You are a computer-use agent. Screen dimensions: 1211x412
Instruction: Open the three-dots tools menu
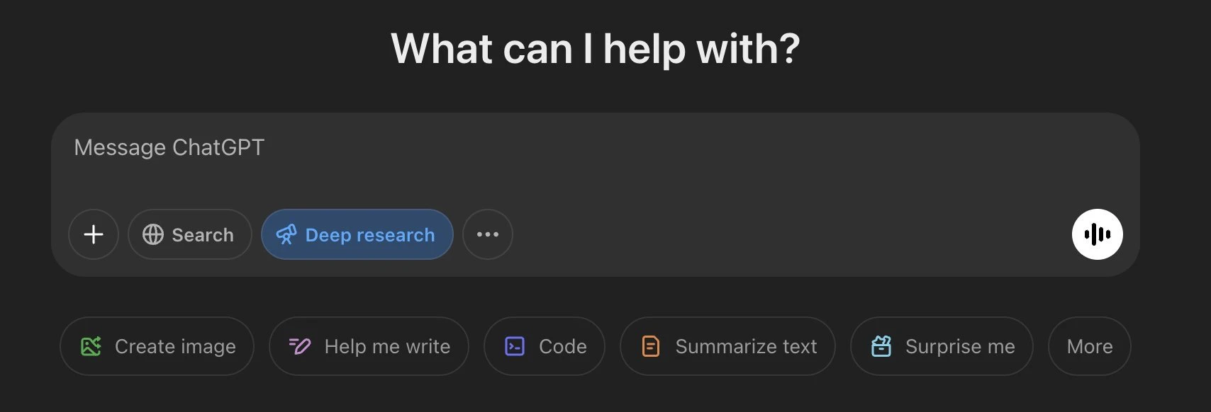tap(488, 234)
